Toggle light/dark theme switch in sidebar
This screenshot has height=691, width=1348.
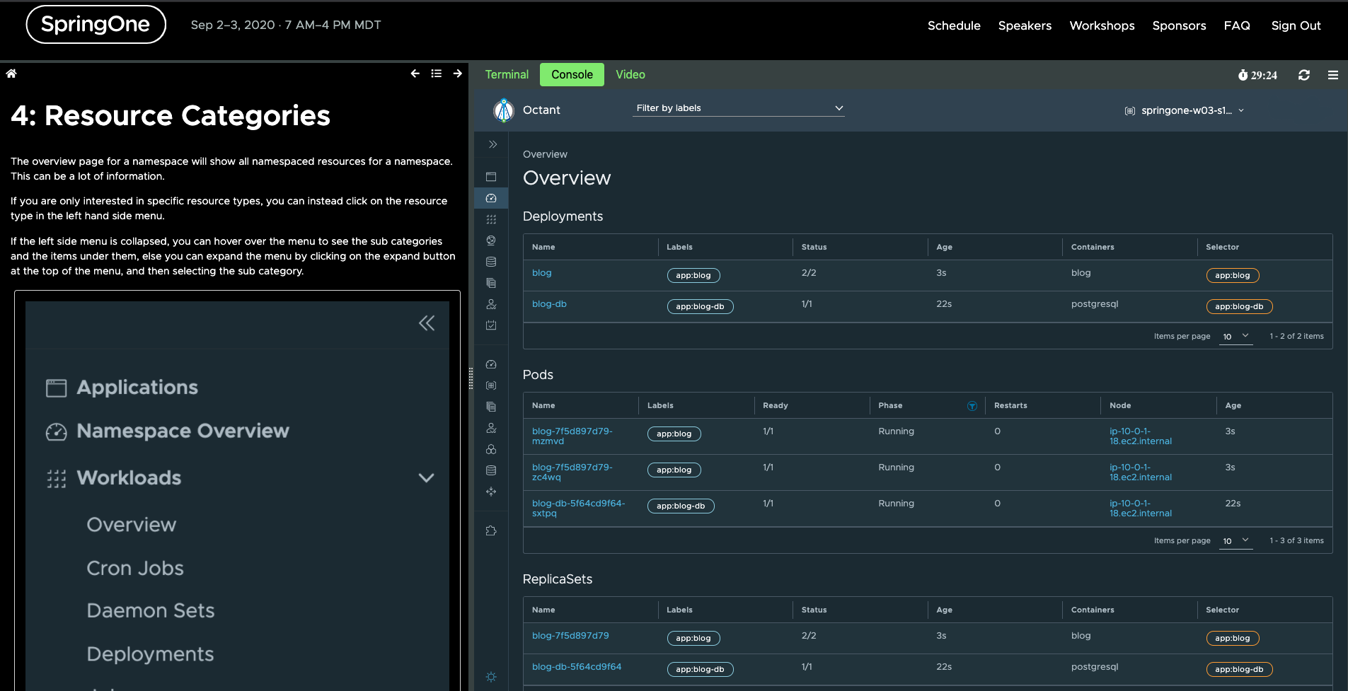point(491,677)
